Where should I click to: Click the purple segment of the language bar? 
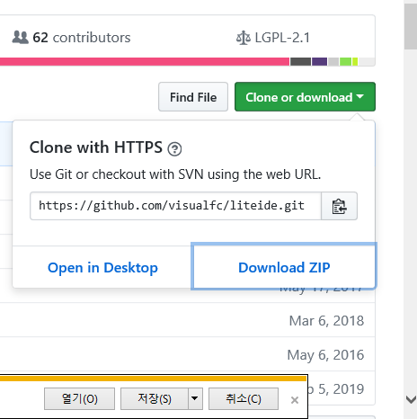(x=319, y=62)
